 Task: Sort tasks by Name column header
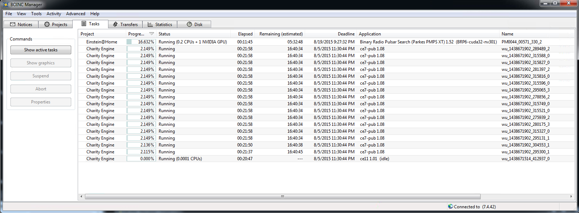tap(536, 34)
